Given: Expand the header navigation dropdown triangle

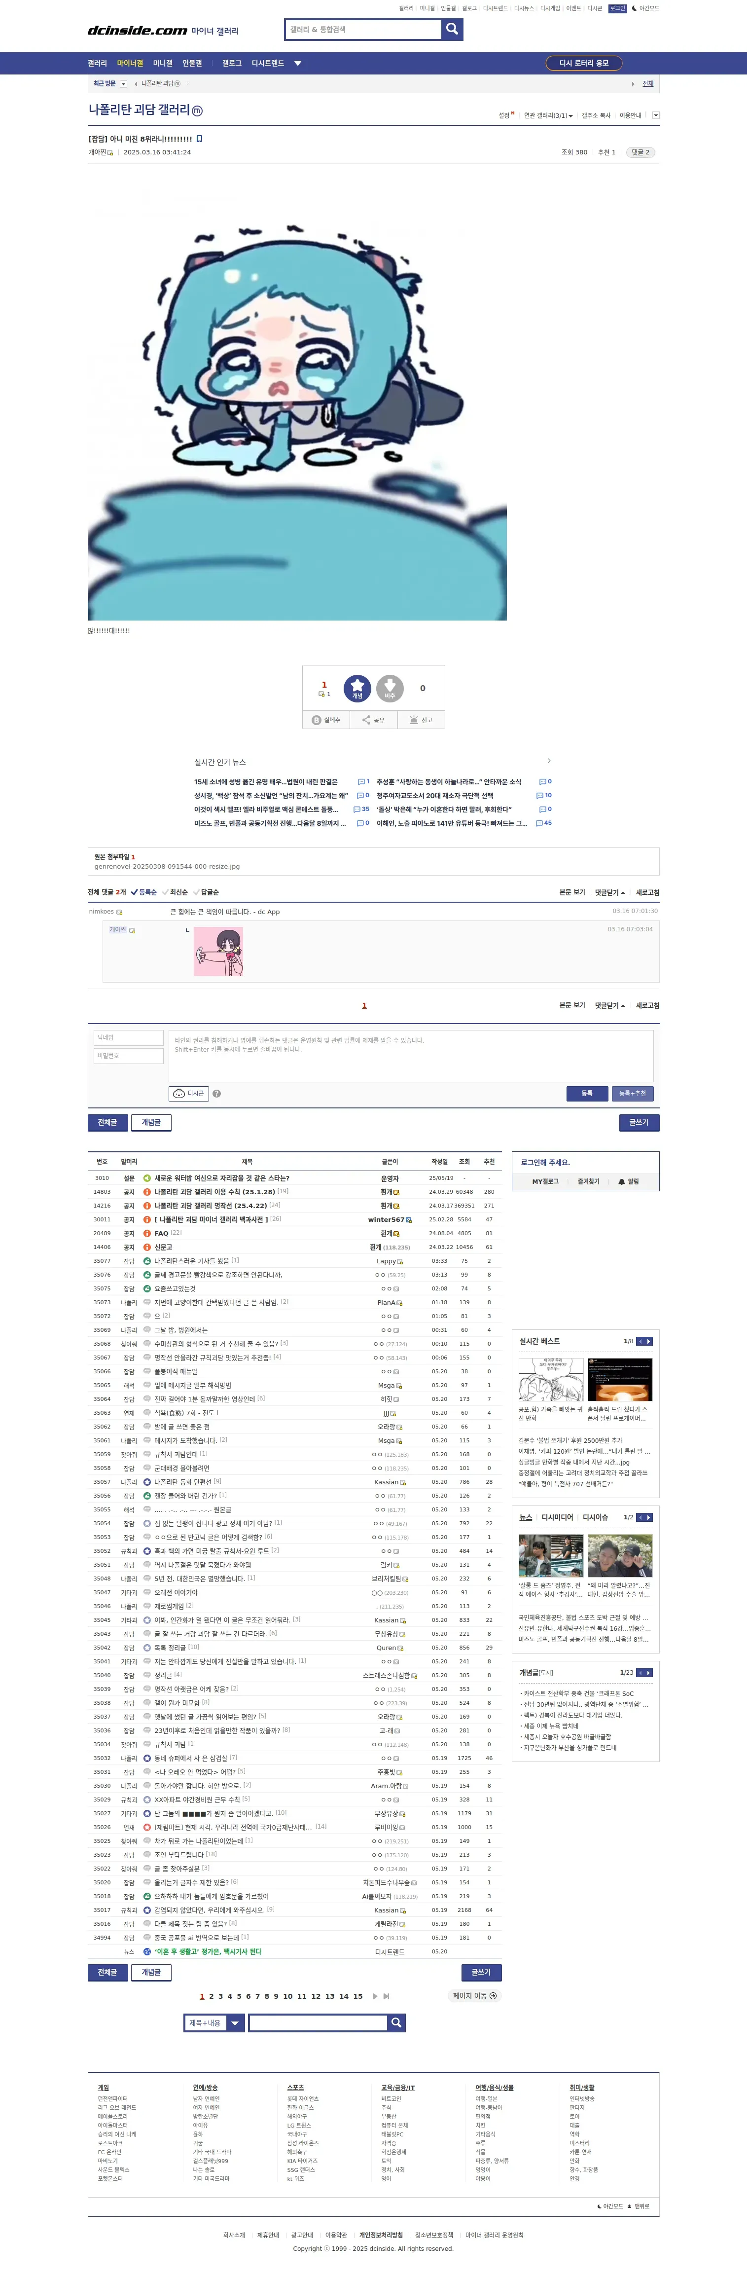Looking at the screenshot, I should tap(298, 64).
